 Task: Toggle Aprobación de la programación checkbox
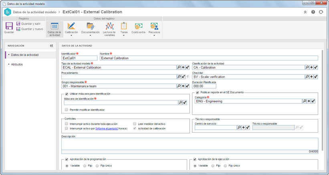pyautogui.click(x=67, y=159)
